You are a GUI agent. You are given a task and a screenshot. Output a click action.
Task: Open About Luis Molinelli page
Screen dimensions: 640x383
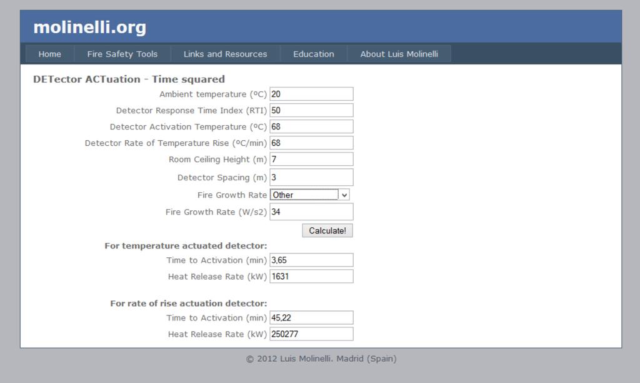[x=399, y=54]
